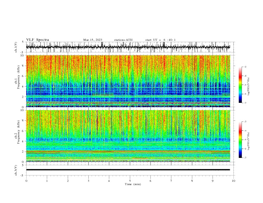
Task: Click the ch.1 "Frequency (kHz)" axis label
Action: coord(18,77)
